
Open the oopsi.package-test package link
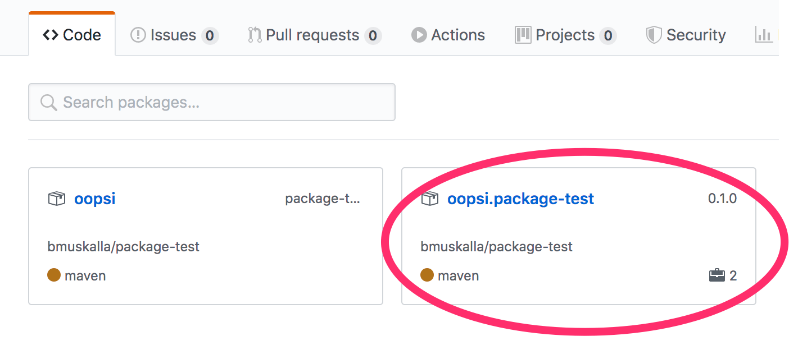520,198
